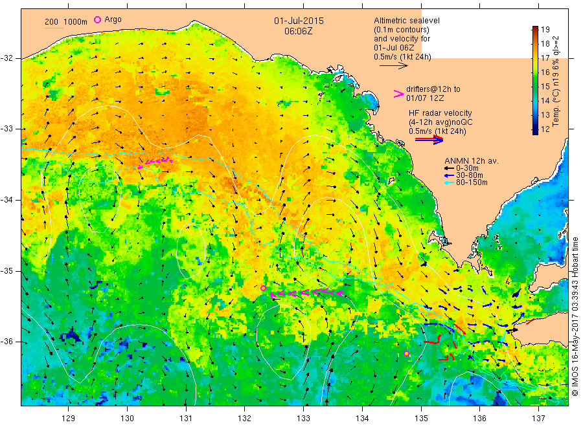
Task: Click the magenta Argo circle in legend
Action: coord(97,19)
